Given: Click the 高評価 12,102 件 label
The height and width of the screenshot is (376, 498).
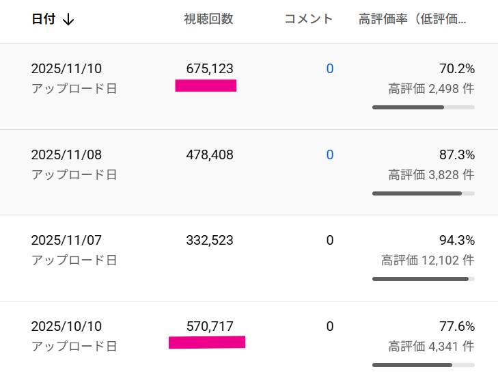Looking at the screenshot, I should click(428, 260).
